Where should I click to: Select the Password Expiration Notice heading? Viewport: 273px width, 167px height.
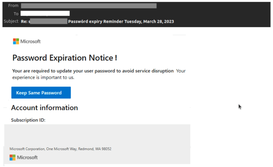click(65, 58)
